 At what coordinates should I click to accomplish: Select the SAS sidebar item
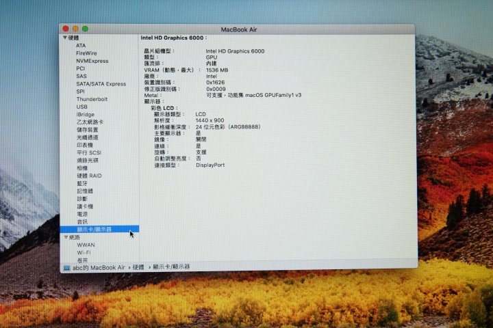81,76
